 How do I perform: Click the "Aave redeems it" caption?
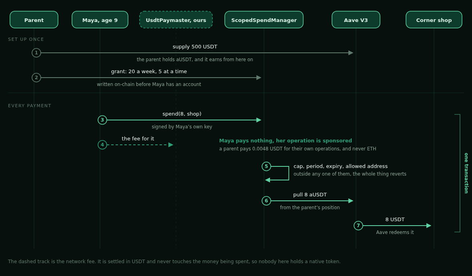pyautogui.click(x=395, y=232)
